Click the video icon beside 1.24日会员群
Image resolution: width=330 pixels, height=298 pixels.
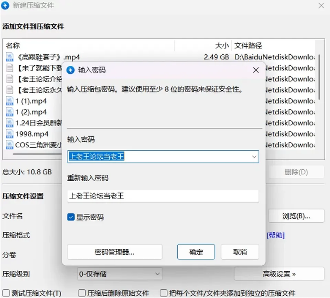point(10,123)
